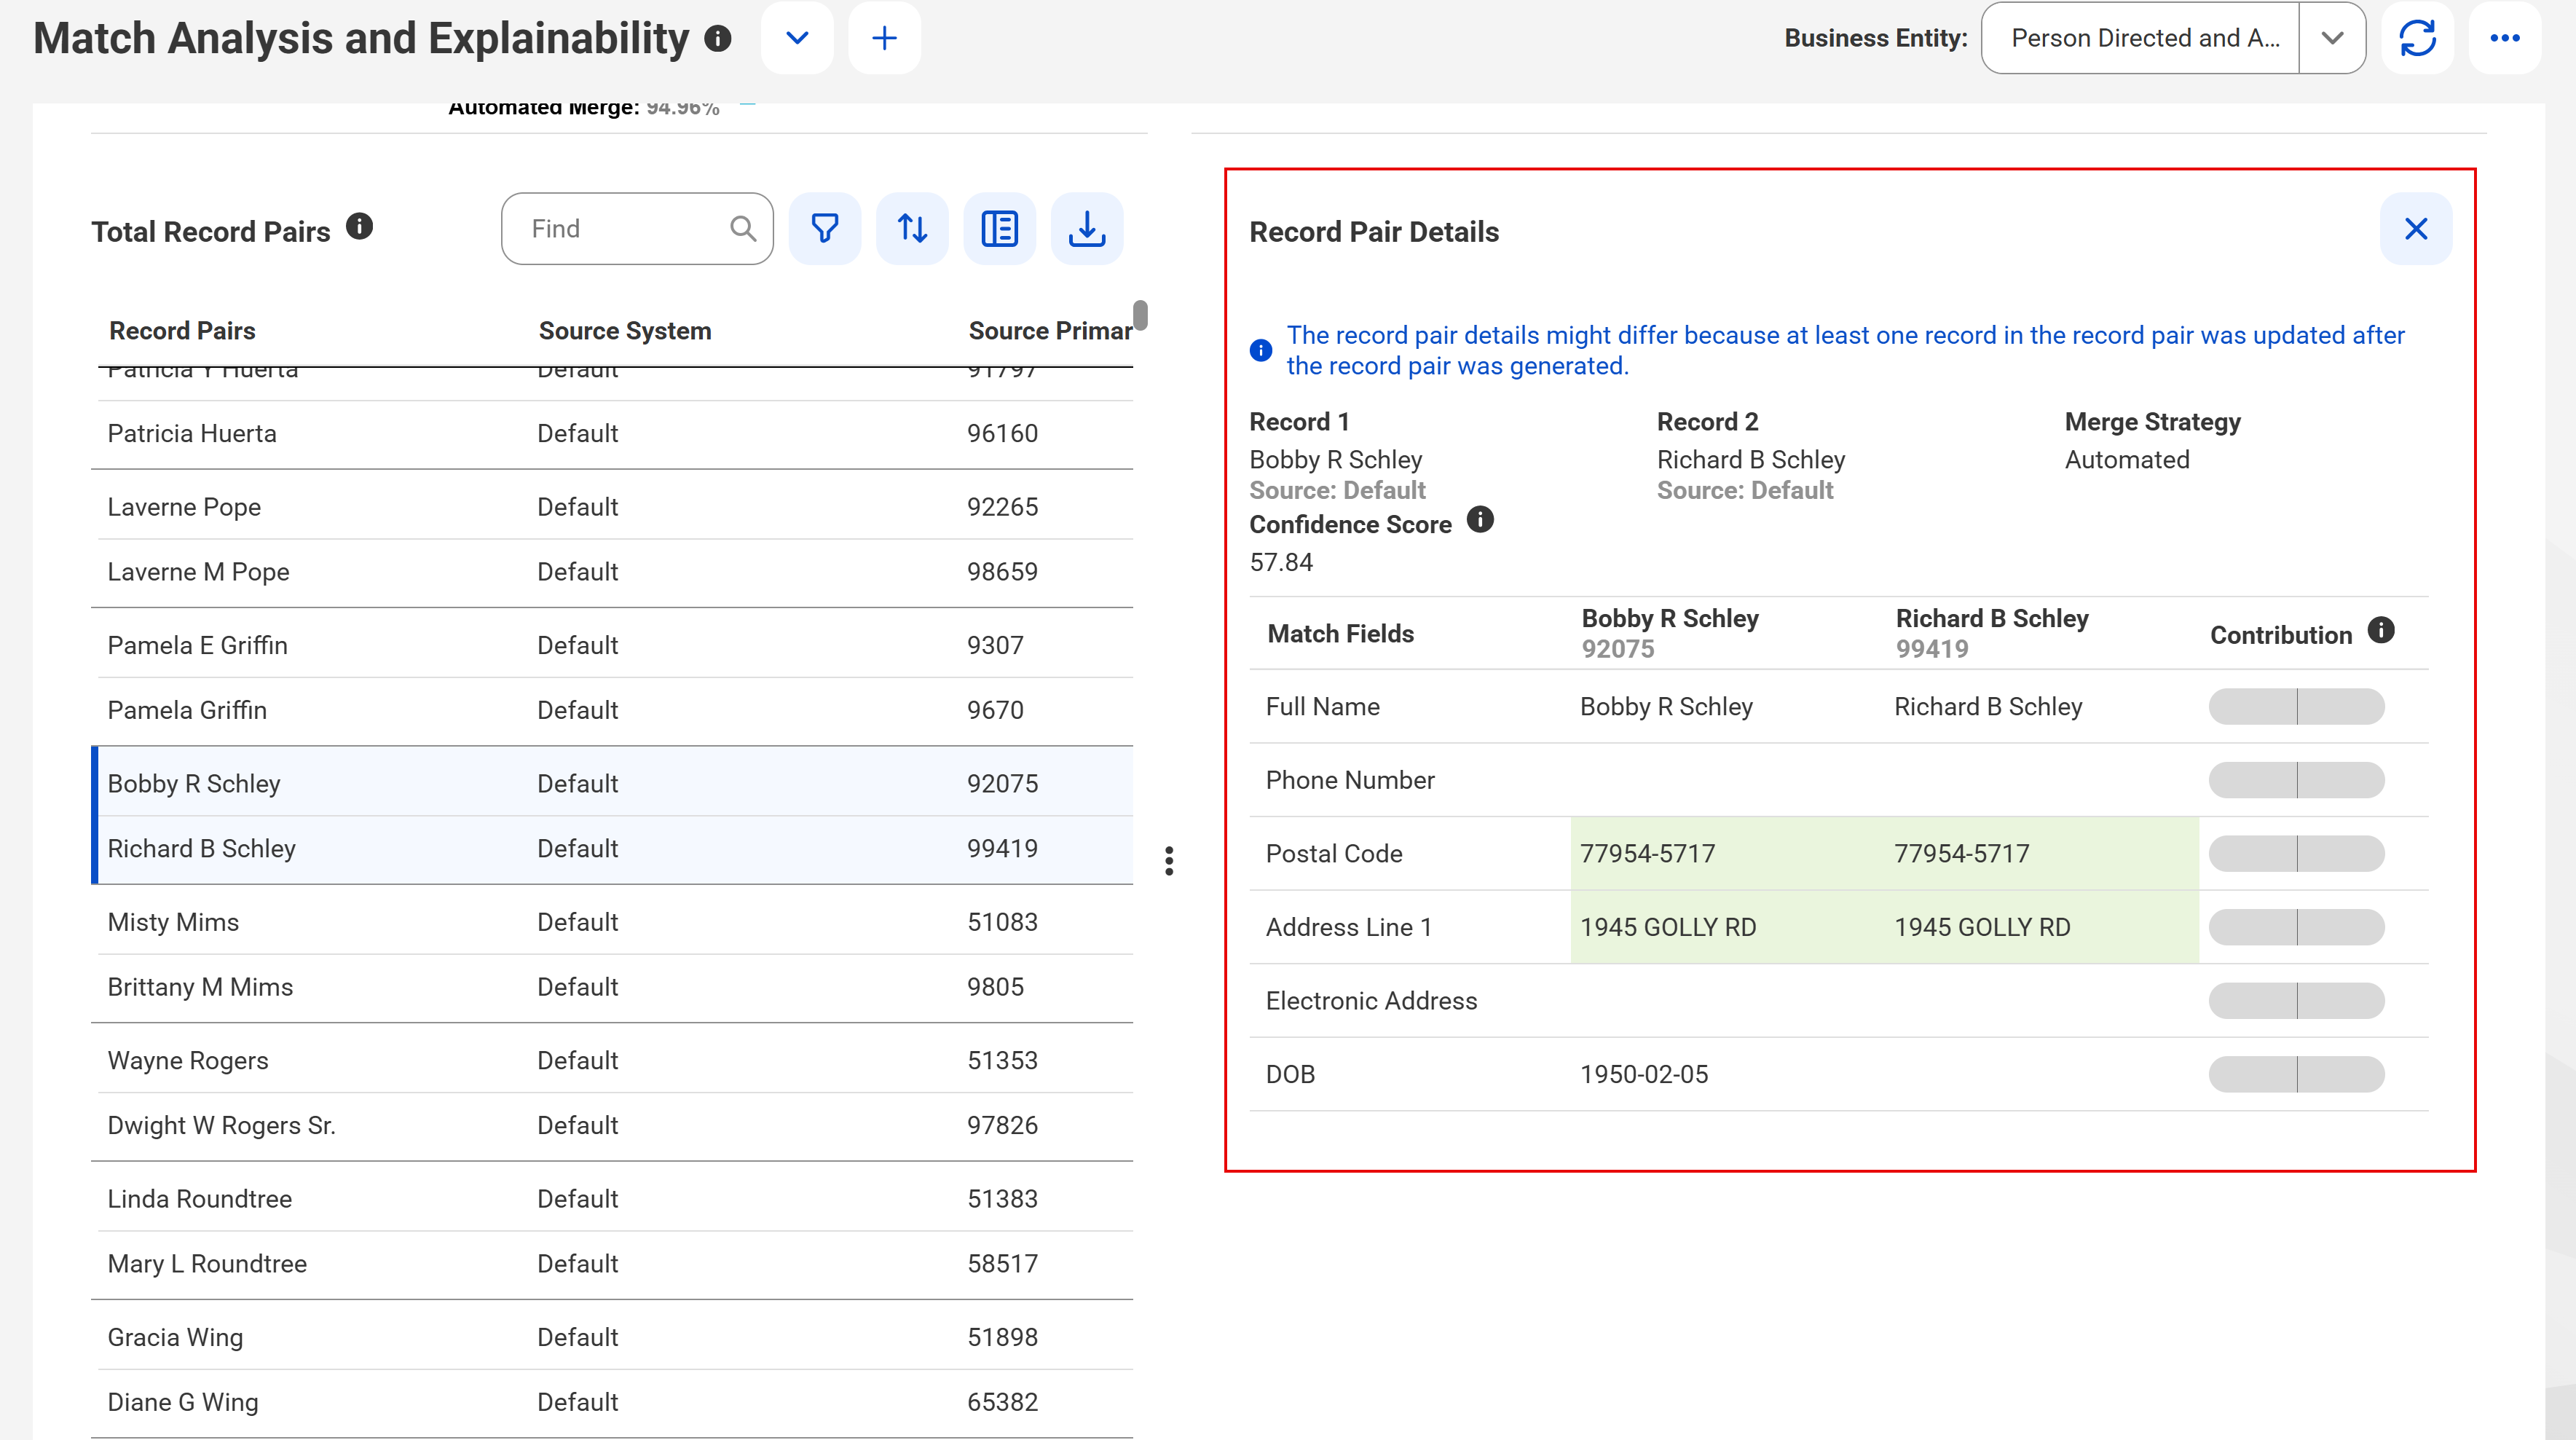The height and width of the screenshot is (1440, 2576).
Task: Click the sort arrows icon
Action: click(912, 229)
